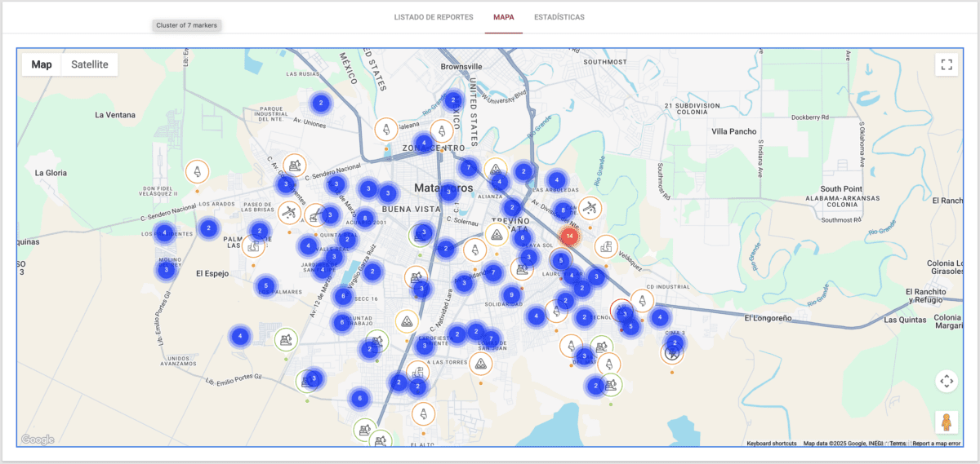Viewport: 980px width, 464px height.
Task: Click the streetlight marker near La Gloria
Action: tap(197, 171)
